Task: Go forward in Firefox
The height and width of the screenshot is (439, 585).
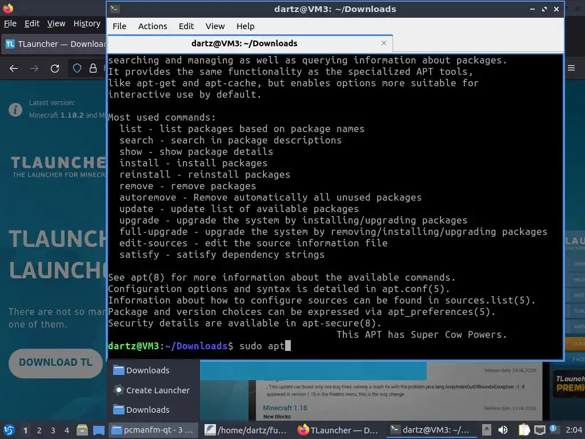Action: 34,69
